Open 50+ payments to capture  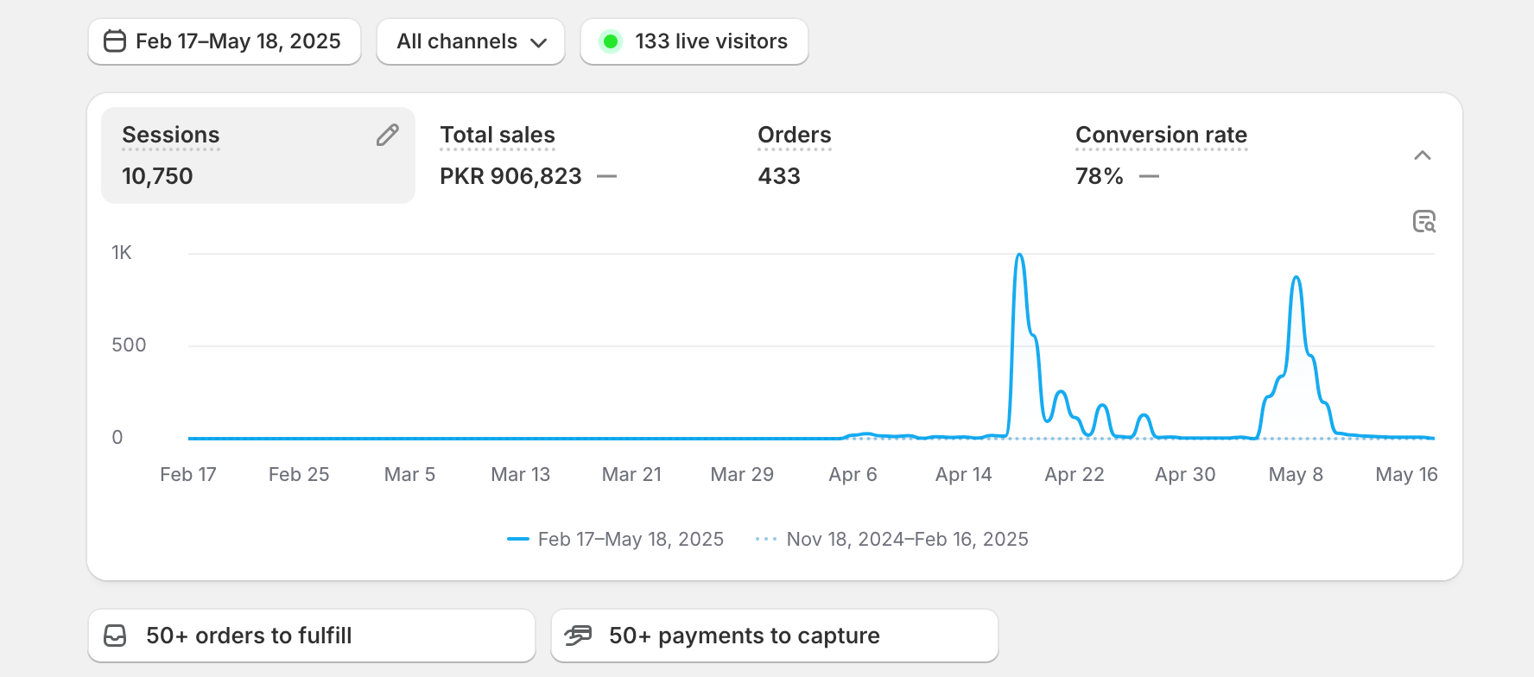click(774, 636)
